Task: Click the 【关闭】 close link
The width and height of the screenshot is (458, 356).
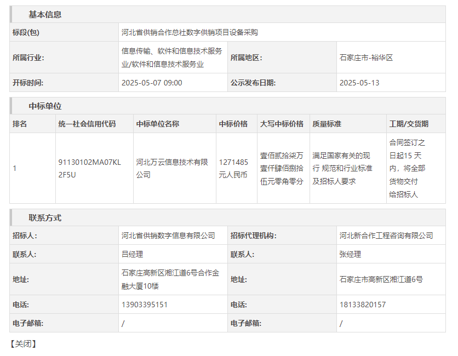Action: pyautogui.click(x=23, y=344)
